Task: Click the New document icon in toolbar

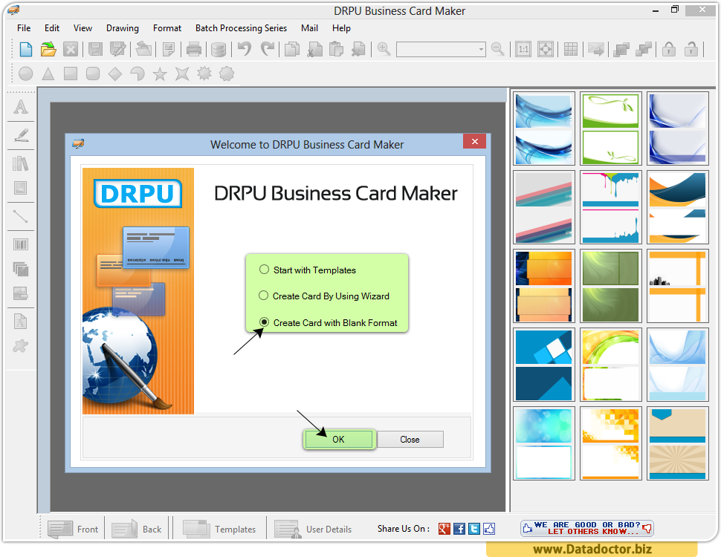Action: [x=26, y=49]
